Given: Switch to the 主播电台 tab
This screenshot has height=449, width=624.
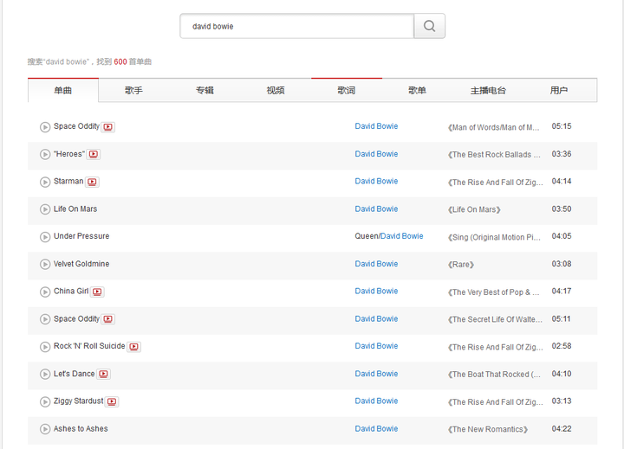Looking at the screenshot, I should click(x=488, y=90).
